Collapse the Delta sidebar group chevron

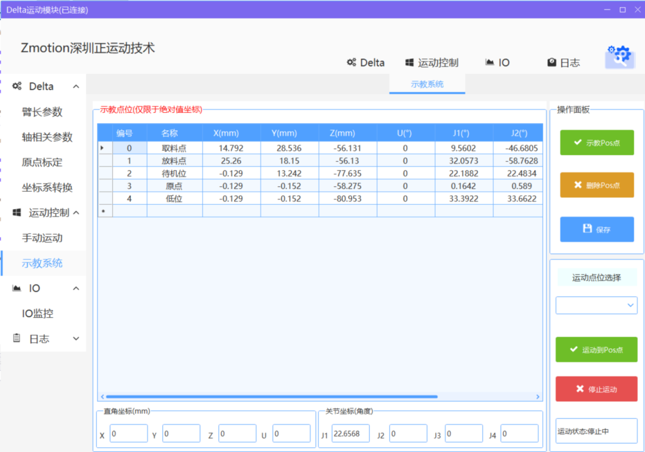click(76, 87)
